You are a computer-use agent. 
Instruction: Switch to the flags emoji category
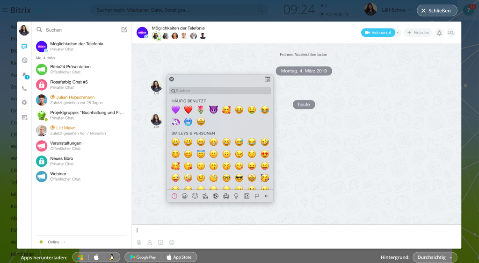[257, 196]
